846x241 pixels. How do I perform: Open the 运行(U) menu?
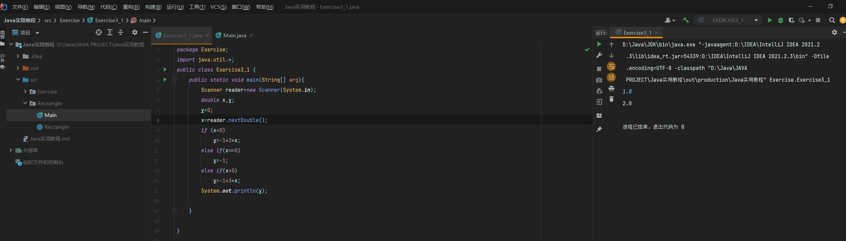tap(175, 7)
